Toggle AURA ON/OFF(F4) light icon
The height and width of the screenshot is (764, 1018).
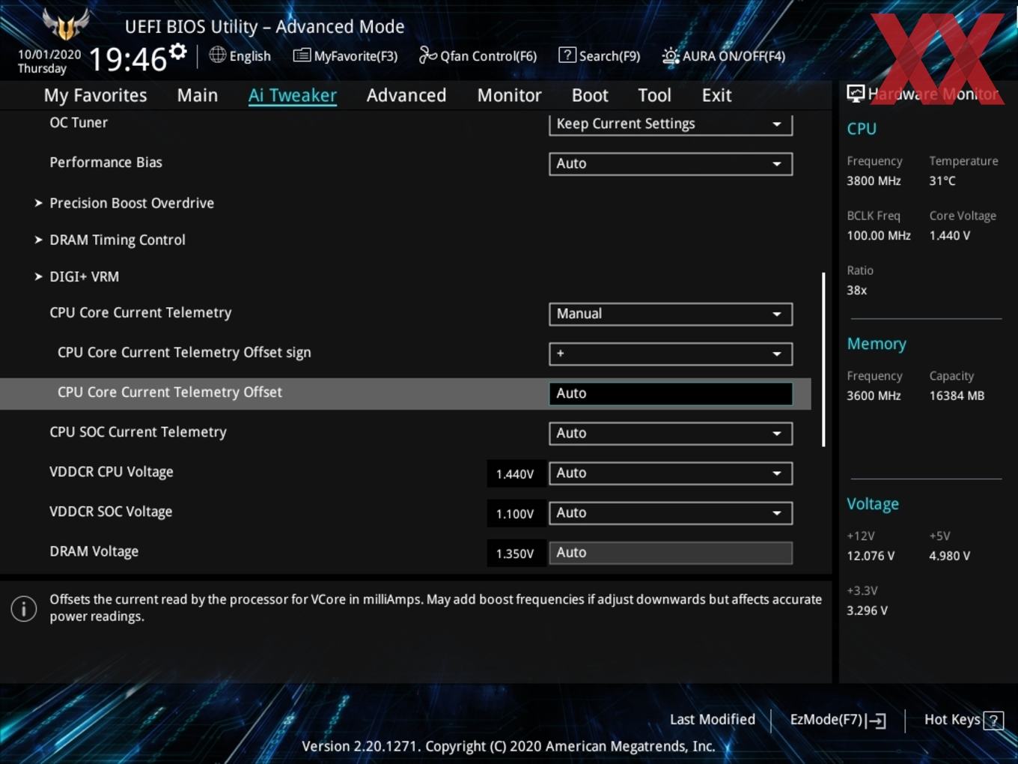pyautogui.click(x=671, y=56)
